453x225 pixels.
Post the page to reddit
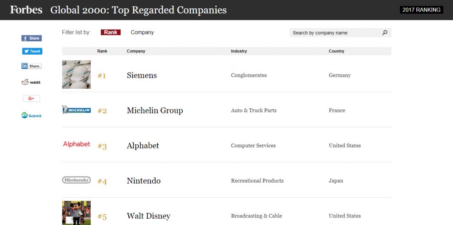31,82
